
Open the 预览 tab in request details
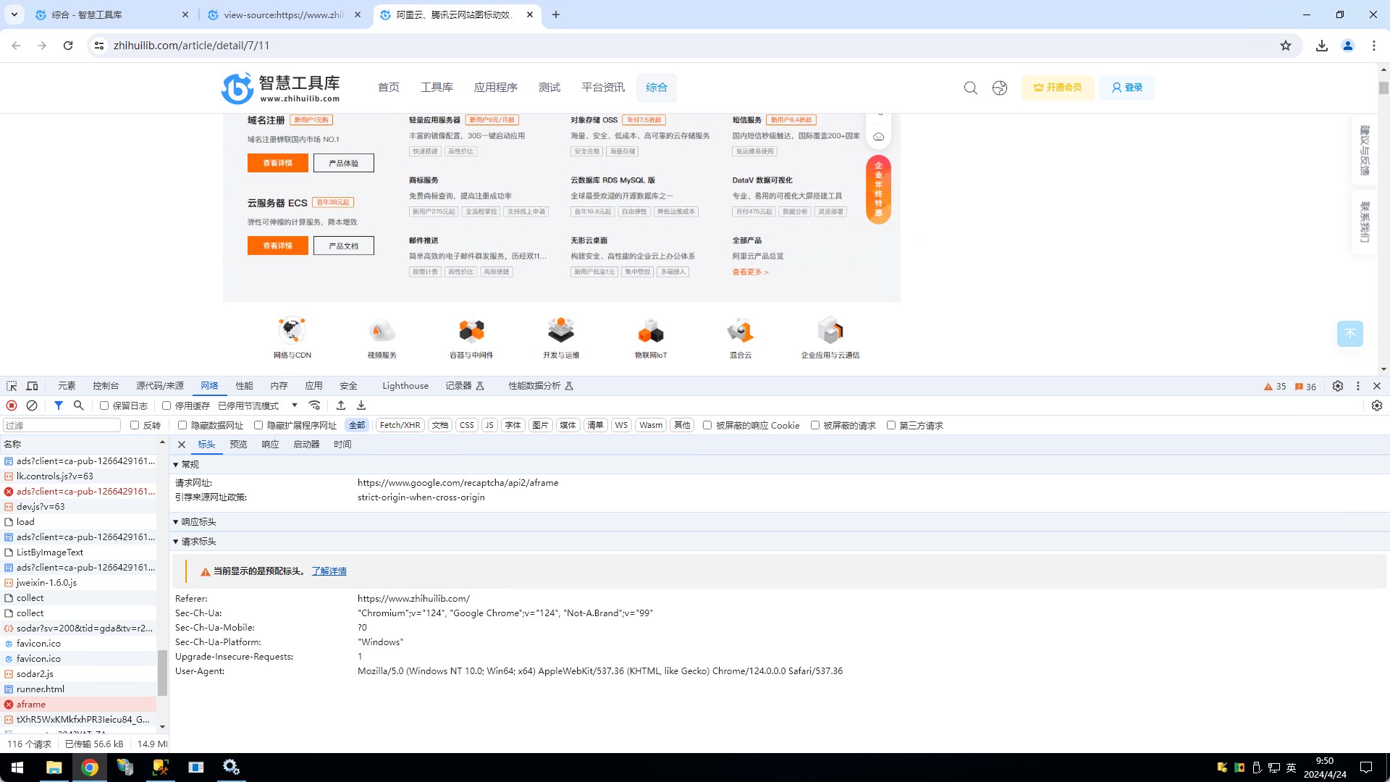click(238, 444)
